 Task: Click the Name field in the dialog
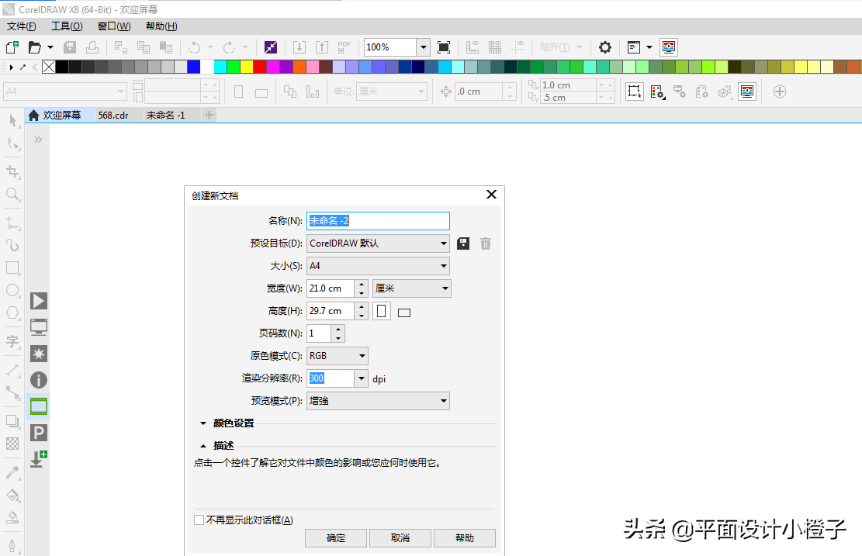[x=378, y=221]
